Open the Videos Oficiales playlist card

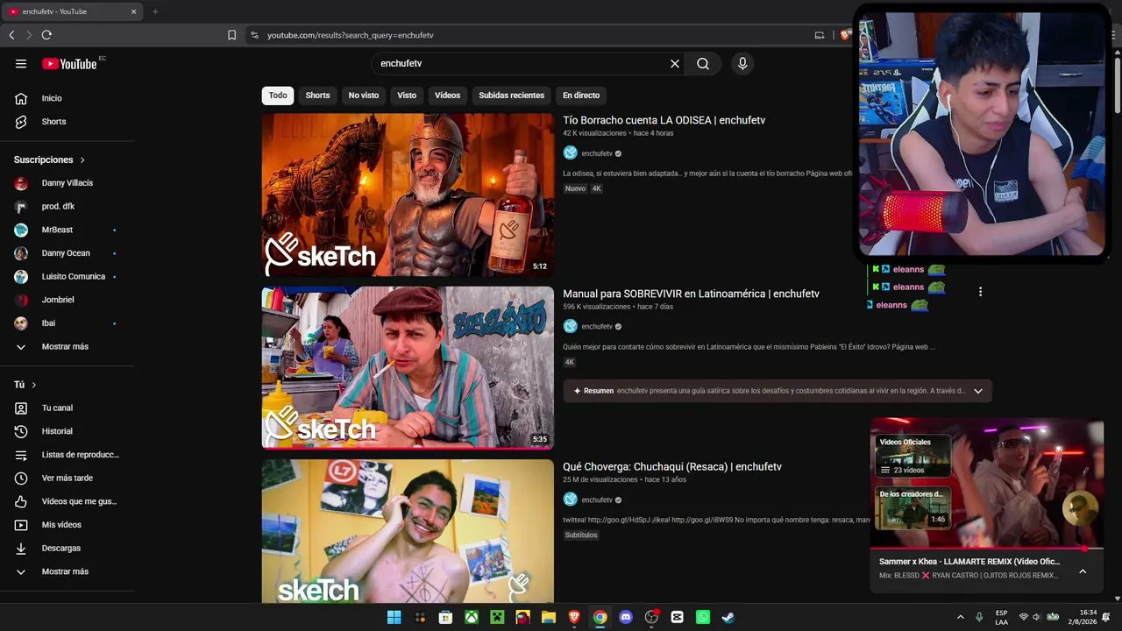[914, 456]
